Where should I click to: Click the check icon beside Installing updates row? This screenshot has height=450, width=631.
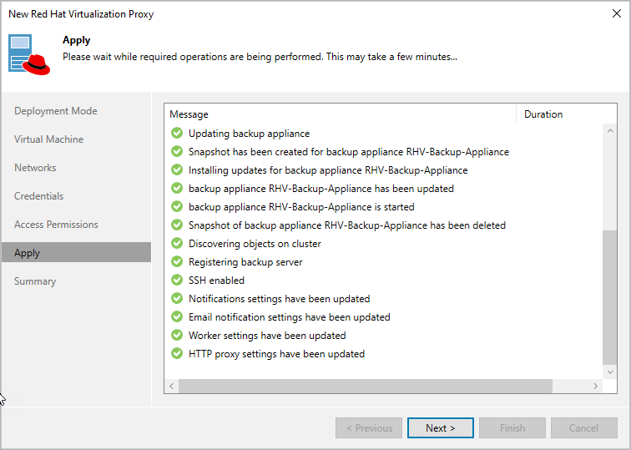tap(177, 169)
